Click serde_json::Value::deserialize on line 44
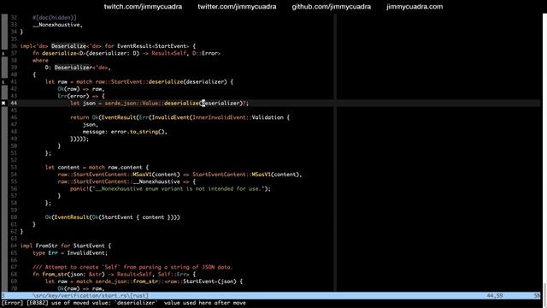 point(152,103)
